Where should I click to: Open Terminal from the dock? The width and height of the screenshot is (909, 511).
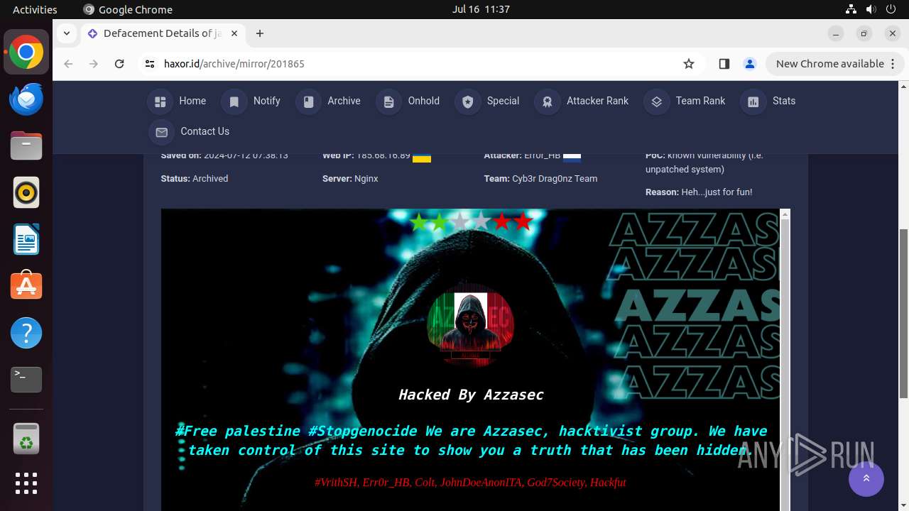click(26, 380)
